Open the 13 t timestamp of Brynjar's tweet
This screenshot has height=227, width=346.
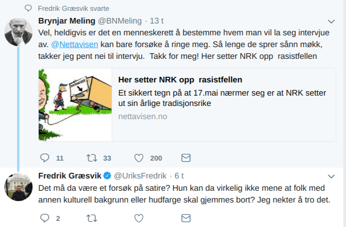[x=156, y=21]
